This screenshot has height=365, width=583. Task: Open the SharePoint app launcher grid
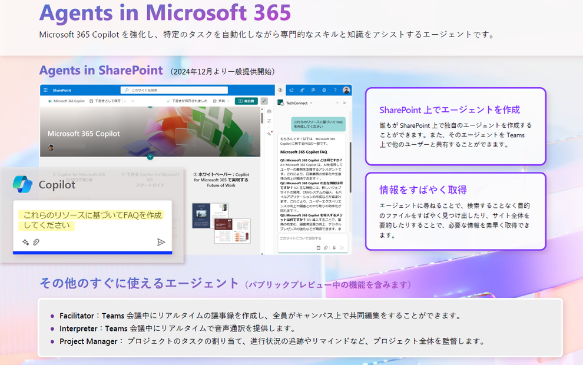(x=45, y=90)
